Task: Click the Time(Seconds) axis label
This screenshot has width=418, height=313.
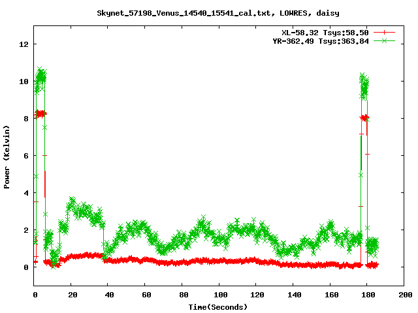Action: click(218, 307)
